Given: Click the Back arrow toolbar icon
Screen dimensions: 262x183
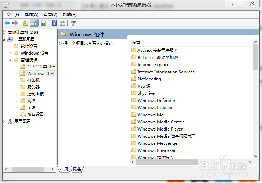Looking at the screenshot, I should click(7, 23).
